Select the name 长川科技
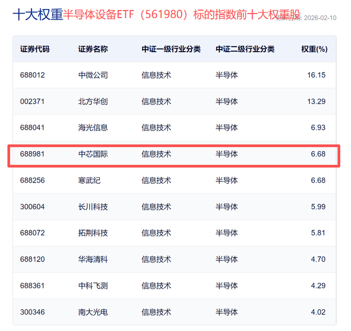This screenshot has width=351, height=331. [93, 207]
